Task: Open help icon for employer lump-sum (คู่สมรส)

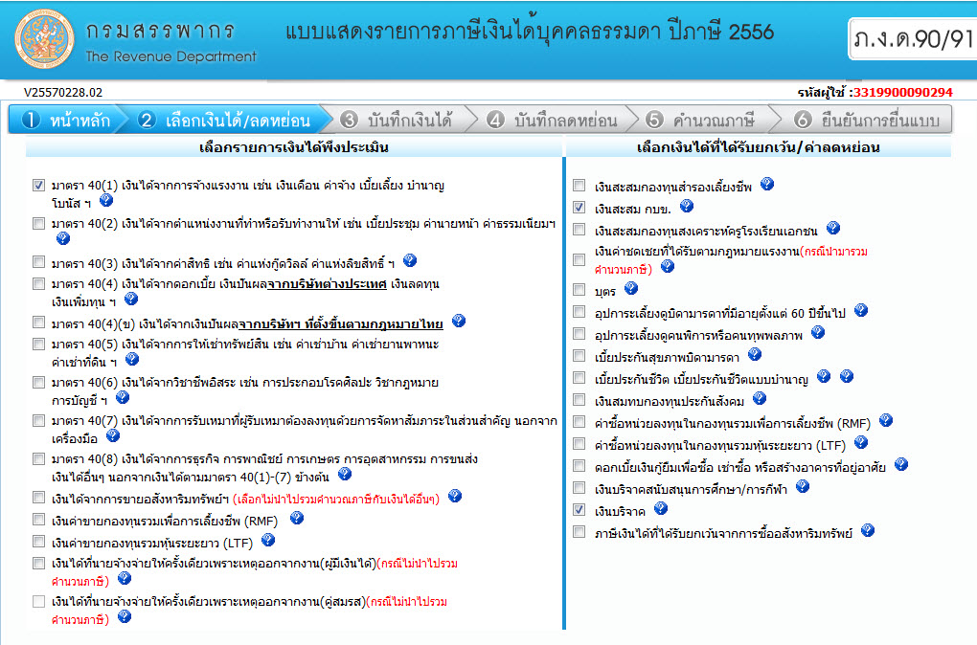Action: click(125, 616)
